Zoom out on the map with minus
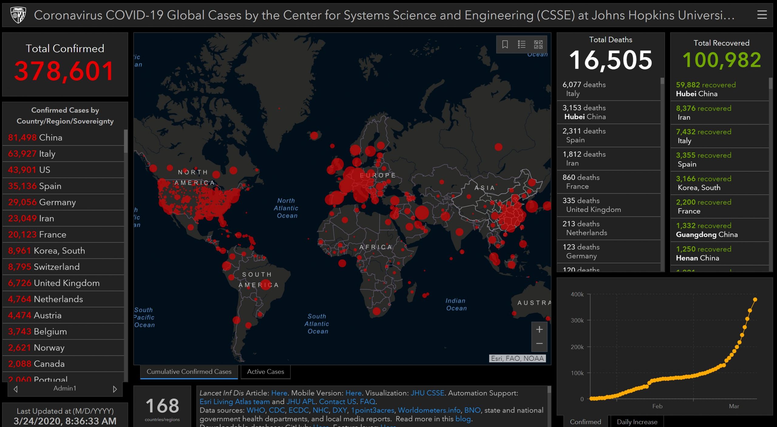Viewport: 777px width, 427px height. 539,344
